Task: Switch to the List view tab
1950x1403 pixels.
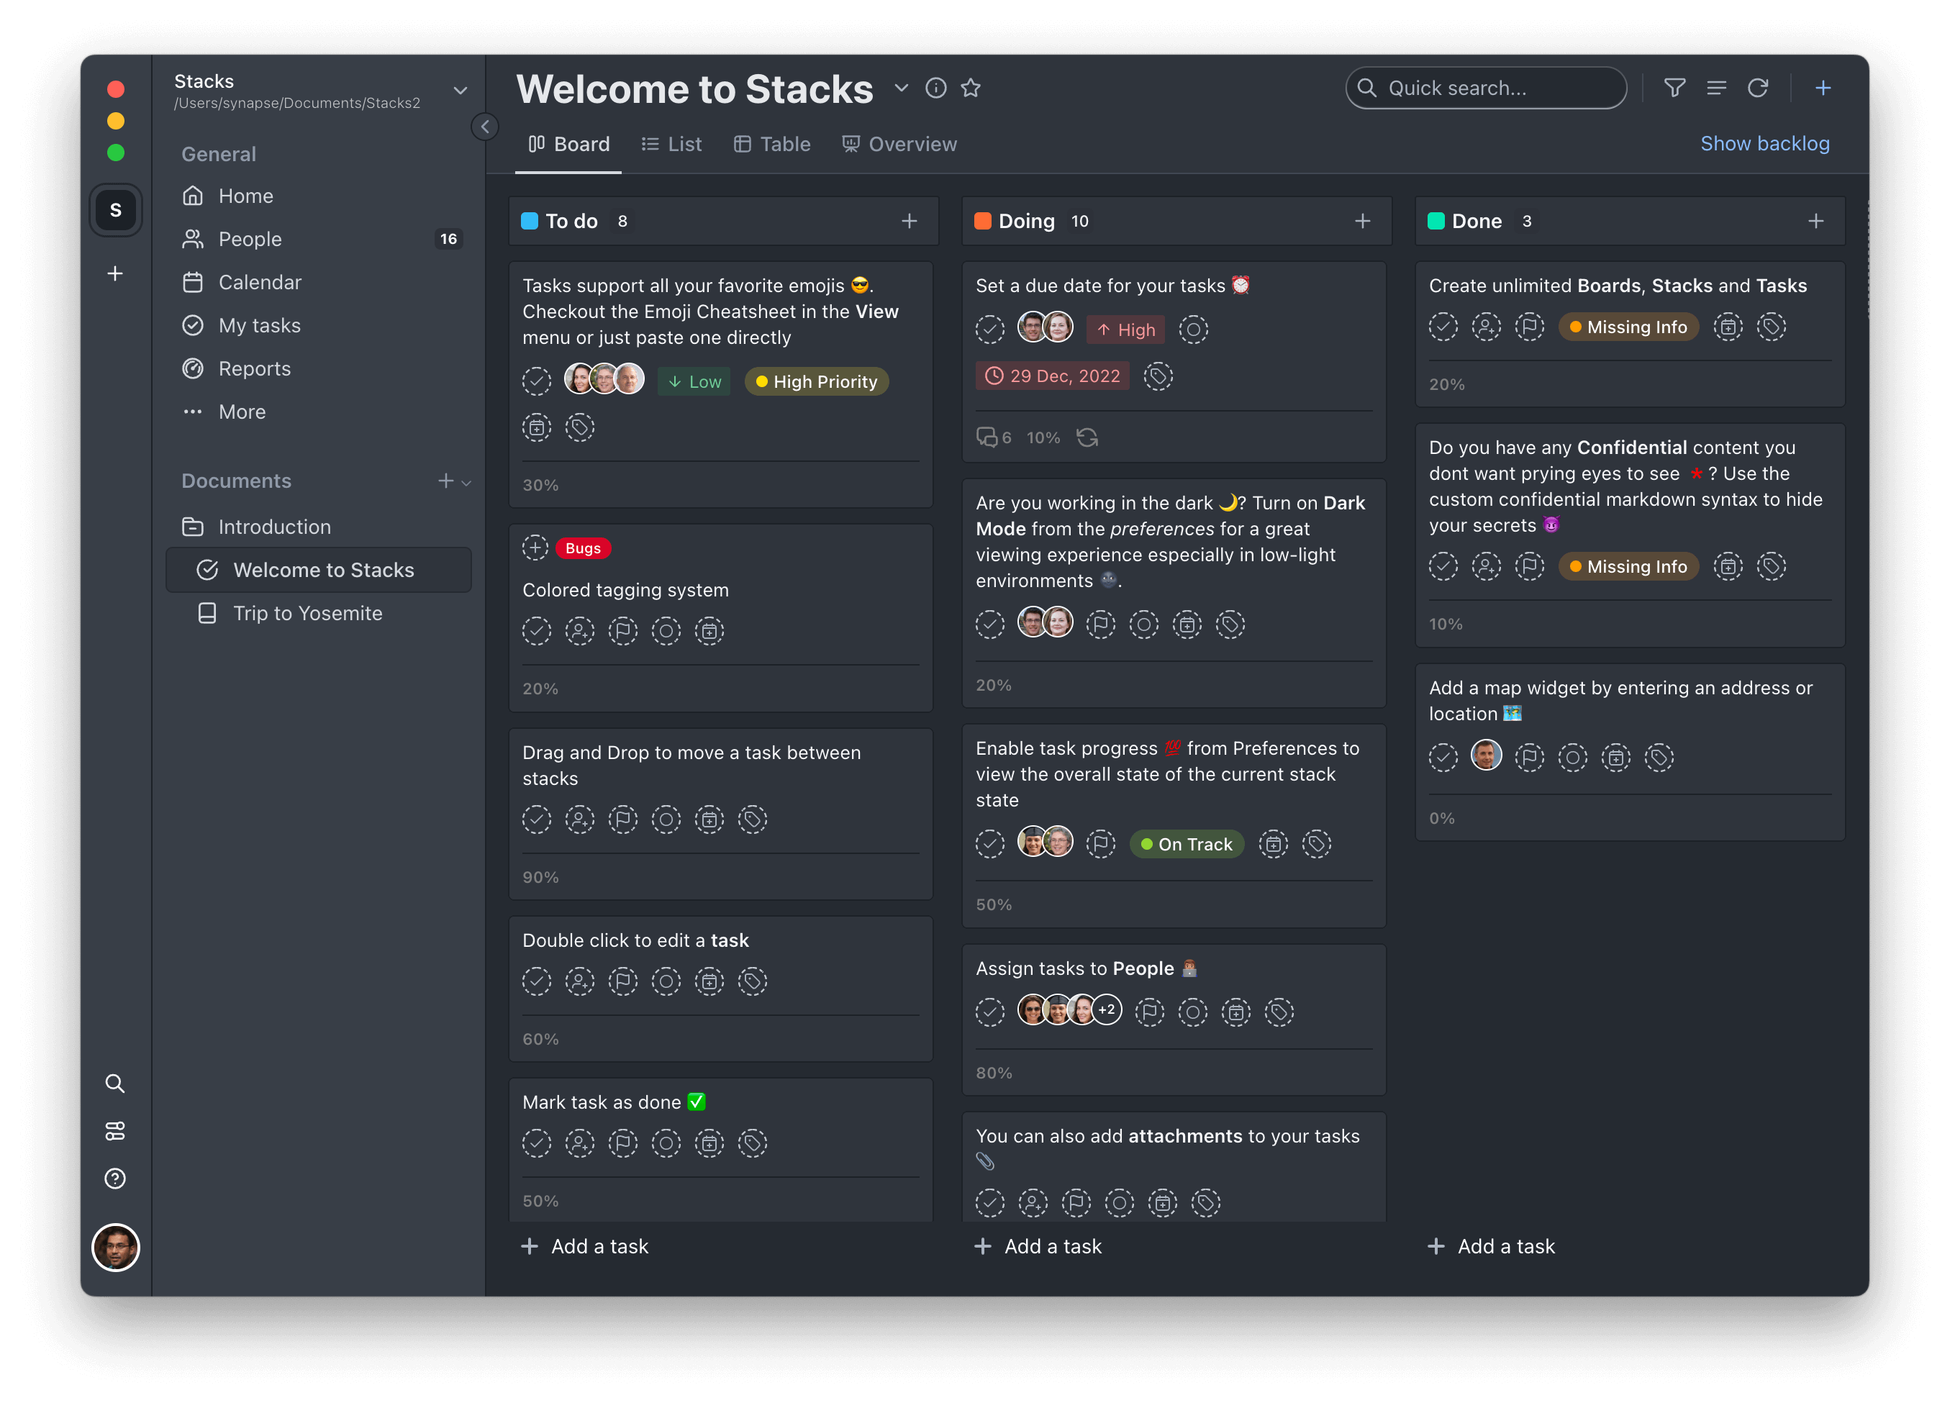Action: coord(671,144)
